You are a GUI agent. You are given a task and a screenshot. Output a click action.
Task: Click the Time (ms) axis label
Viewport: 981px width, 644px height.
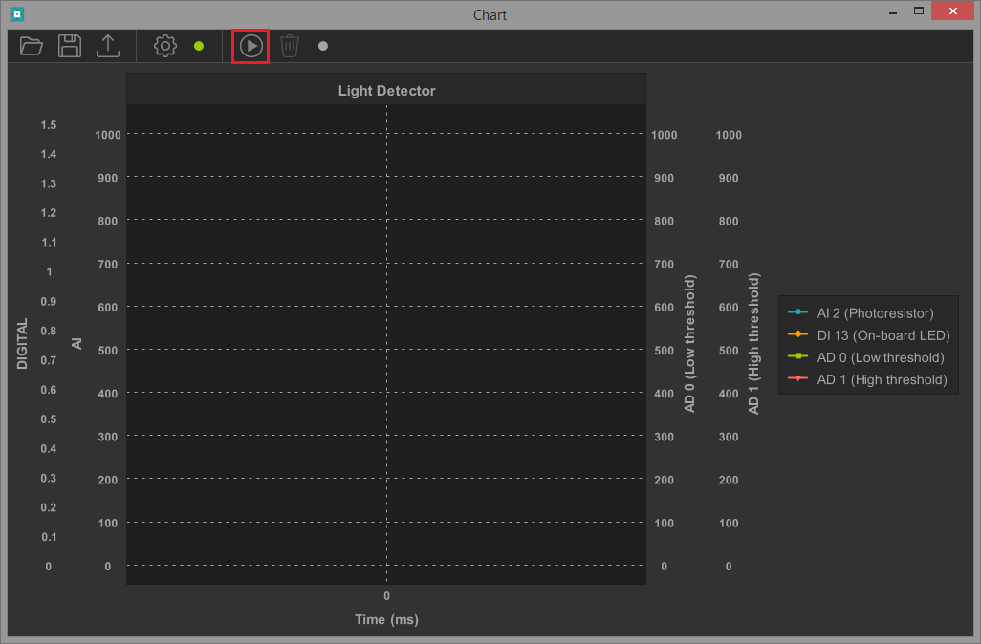point(386,619)
